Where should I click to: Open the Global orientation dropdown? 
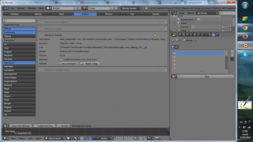[106, 138]
